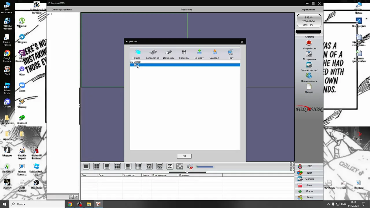Toggle the muted audio speaker icon
This screenshot has height=208, width=370.
(190, 166)
